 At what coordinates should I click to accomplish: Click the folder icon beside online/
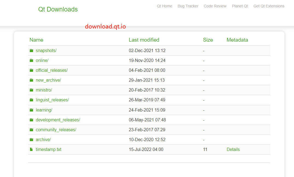pyautogui.click(x=31, y=60)
